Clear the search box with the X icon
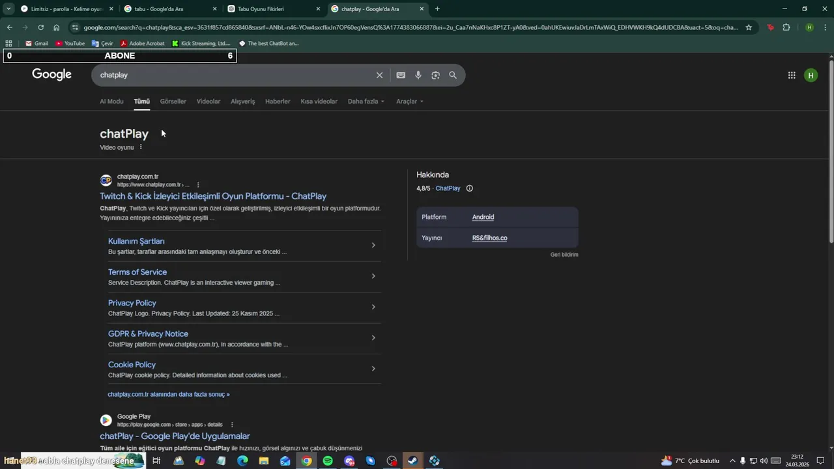The image size is (834, 469). pos(379,75)
